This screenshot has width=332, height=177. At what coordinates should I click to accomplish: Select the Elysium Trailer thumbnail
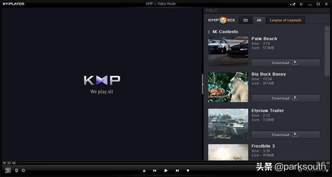click(x=228, y=124)
